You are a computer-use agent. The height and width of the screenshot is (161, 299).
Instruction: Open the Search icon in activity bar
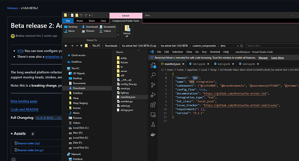point(153,75)
